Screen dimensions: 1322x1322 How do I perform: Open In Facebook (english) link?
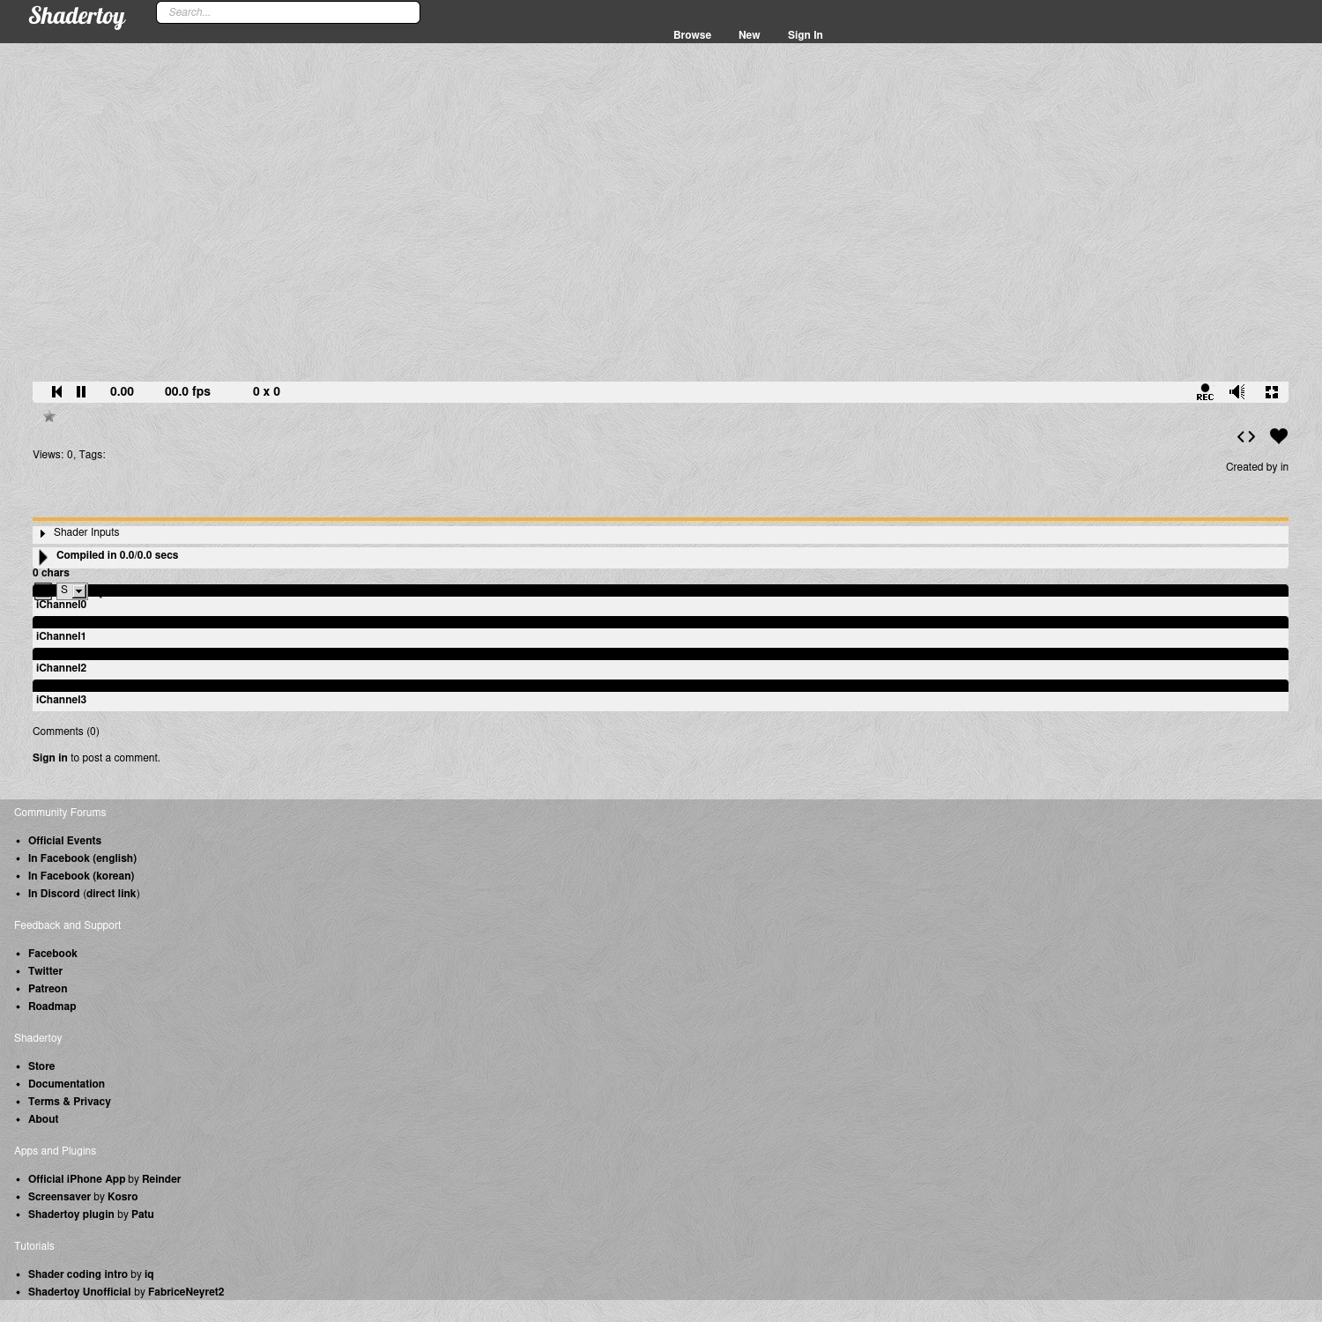point(82,858)
